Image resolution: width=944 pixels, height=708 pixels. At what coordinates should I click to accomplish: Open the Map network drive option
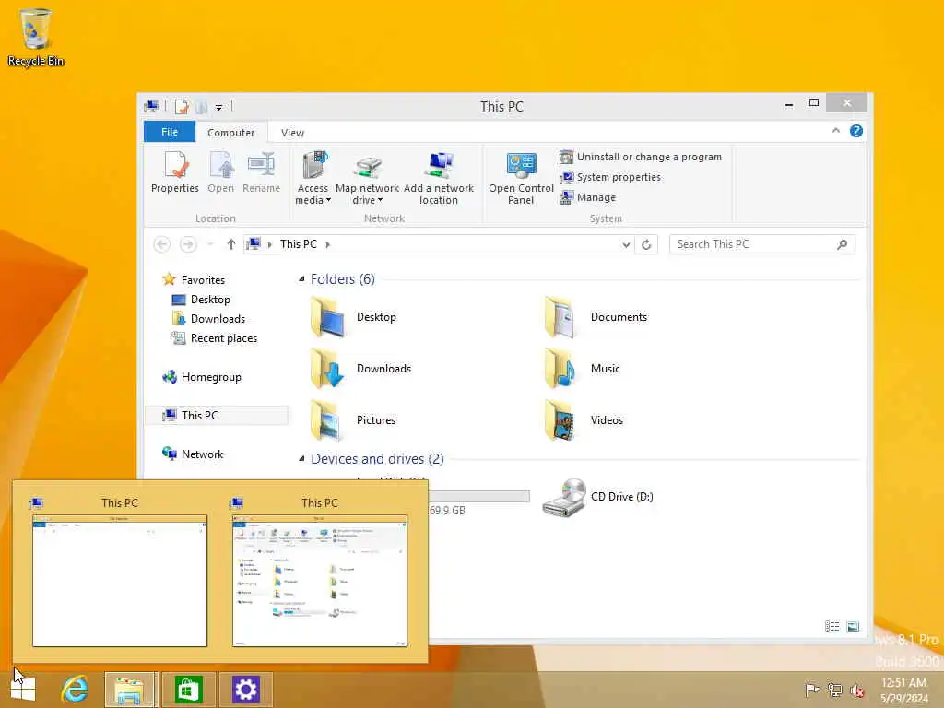367,178
